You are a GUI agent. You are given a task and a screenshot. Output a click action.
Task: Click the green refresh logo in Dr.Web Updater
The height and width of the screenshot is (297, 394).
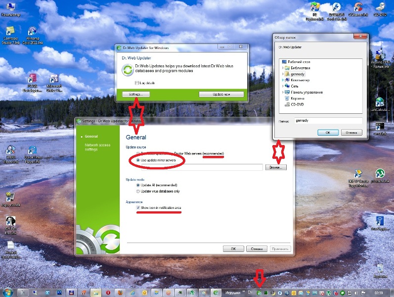[x=127, y=69]
